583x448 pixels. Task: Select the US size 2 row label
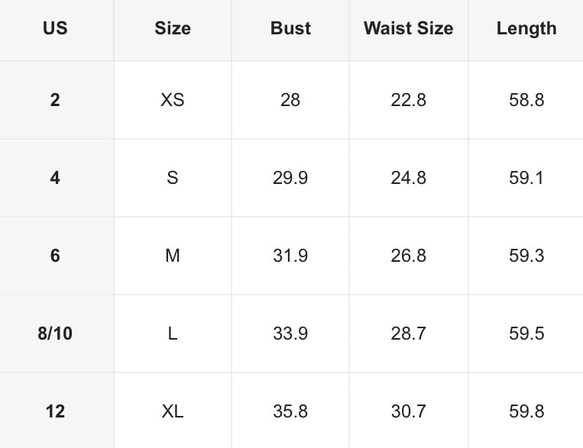click(55, 100)
